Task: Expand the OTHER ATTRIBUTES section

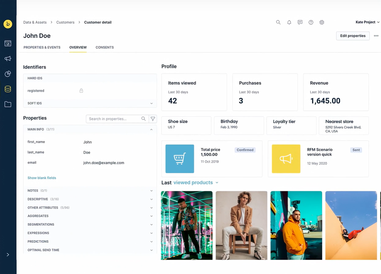Action: pyautogui.click(x=90, y=207)
